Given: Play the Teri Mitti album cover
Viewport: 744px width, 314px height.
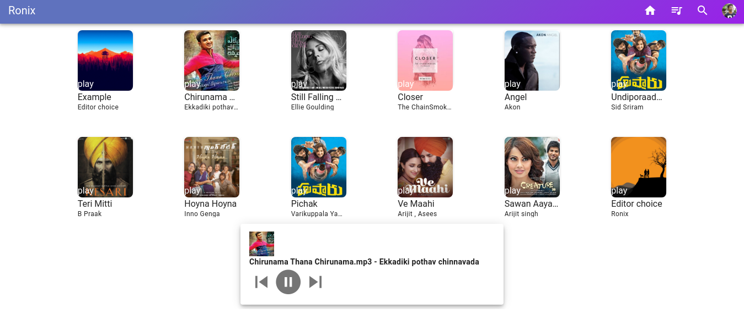Looking at the screenshot, I should click(x=105, y=167).
